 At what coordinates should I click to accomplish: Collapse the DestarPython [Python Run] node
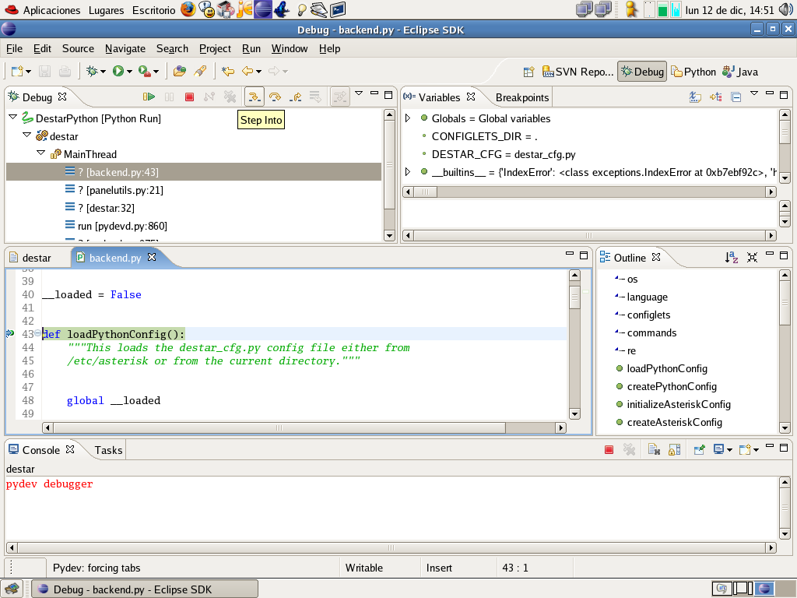click(12, 118)
